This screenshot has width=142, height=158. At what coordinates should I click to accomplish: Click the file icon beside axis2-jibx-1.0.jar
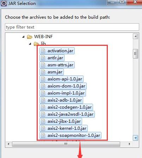click(43, 121)
